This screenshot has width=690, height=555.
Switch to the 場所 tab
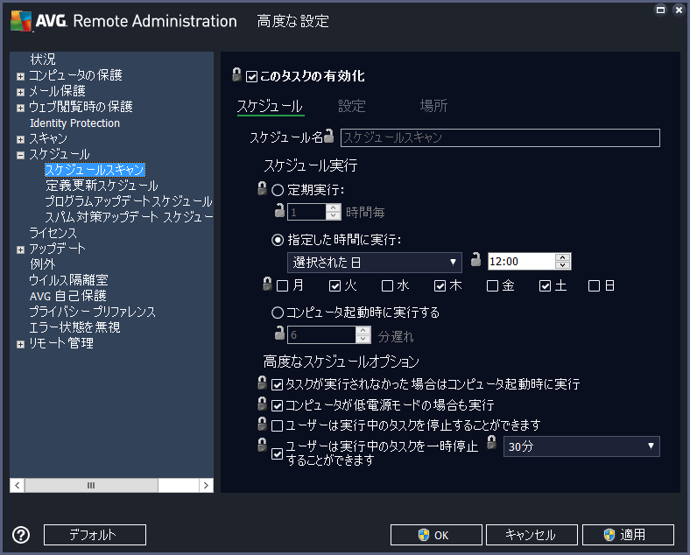(433, 106)
